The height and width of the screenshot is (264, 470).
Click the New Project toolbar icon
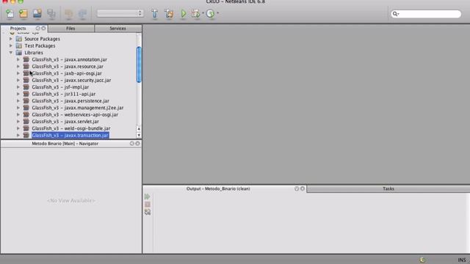23,13
